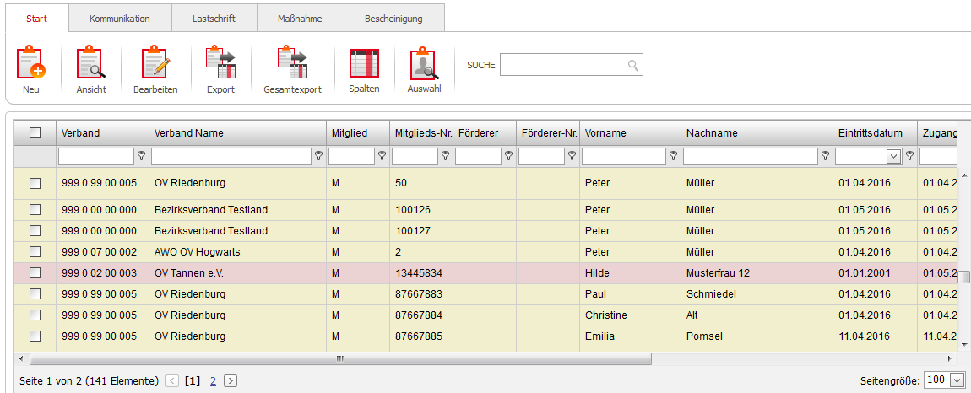
Task: Select the '87667885' member number cell
Action: tap(421, 336)
